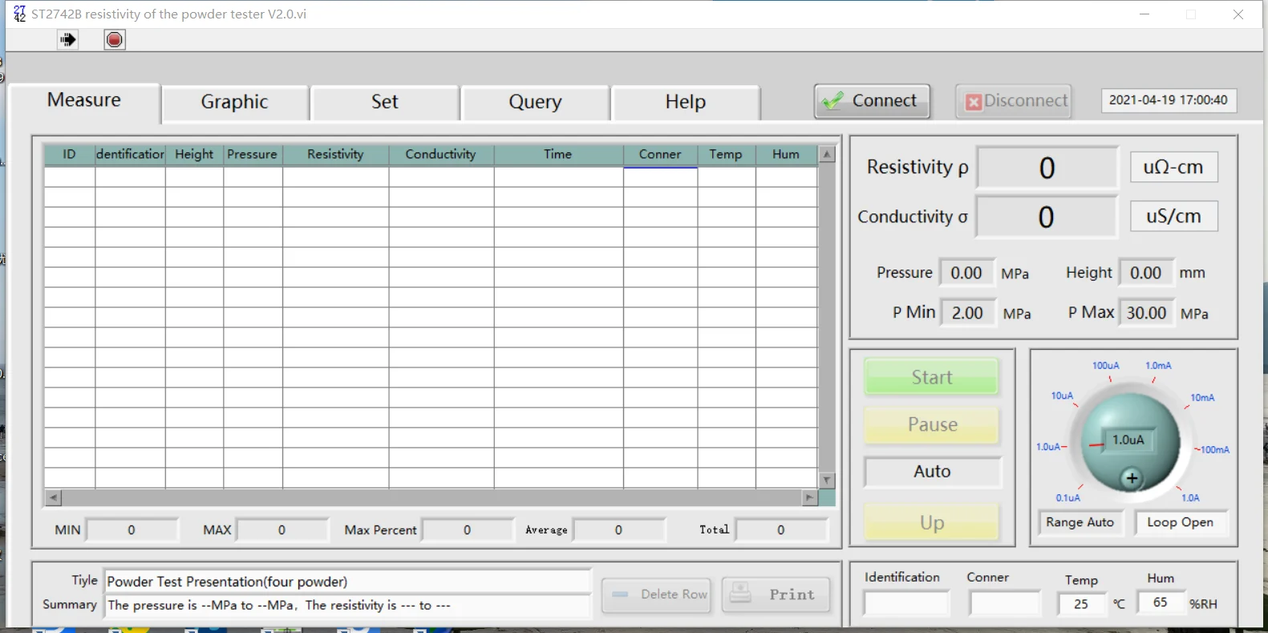The width and height of the screenshot is (1268, 633).
Task: Click the table's scroll right arrow
Action: tap(809, 497)
